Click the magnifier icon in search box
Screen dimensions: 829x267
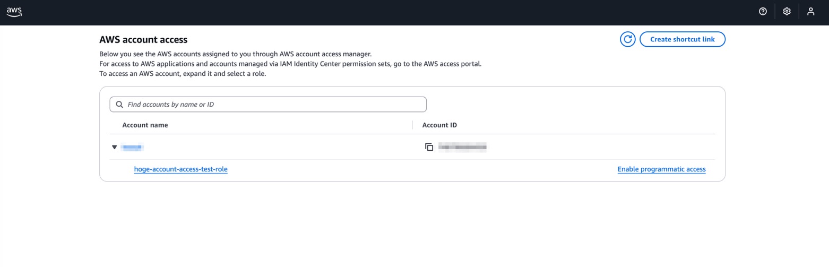(119, 105)
